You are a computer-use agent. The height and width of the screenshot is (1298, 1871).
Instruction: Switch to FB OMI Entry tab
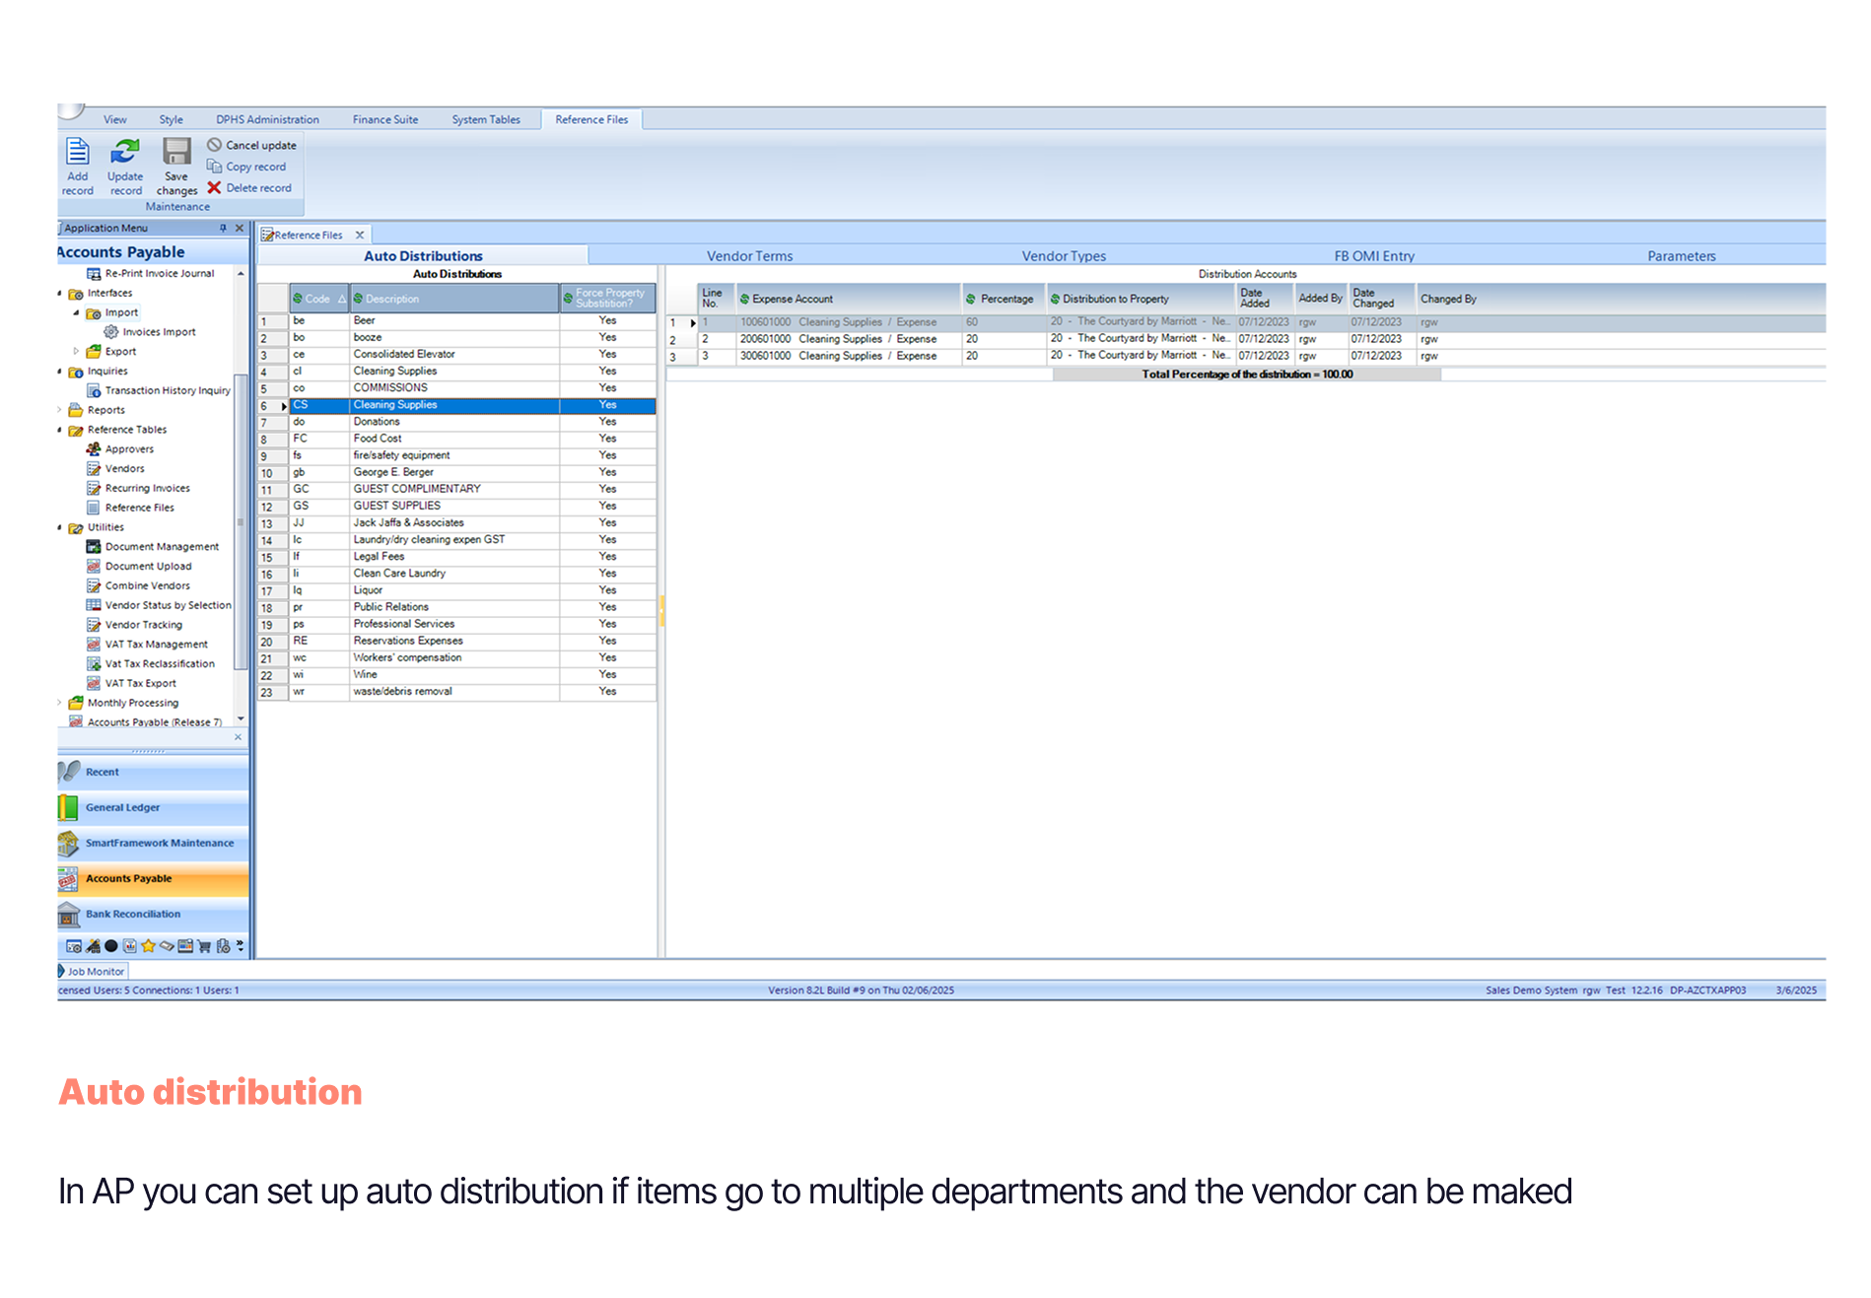[x=1374, y=255]
